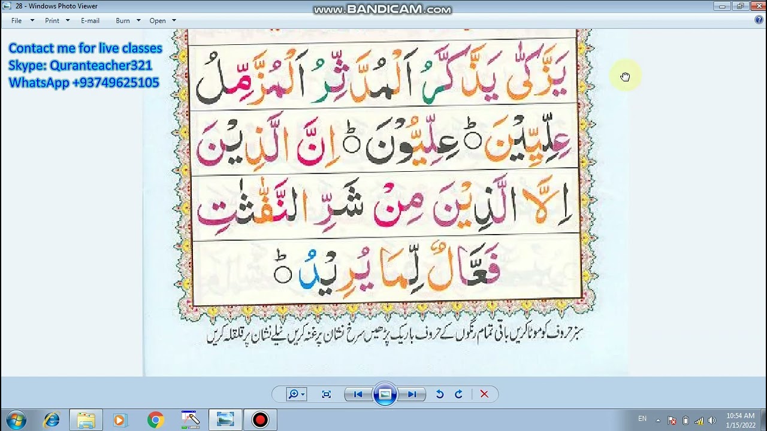The height and width of the screenshot is (431, 767).
Task: Open the Burn menu
Action: pyautogui.click(x=123, y=20)
